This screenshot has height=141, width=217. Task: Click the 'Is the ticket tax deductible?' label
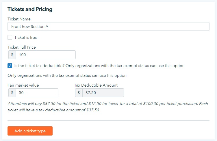pyautogui.click(x=99, y=66)
